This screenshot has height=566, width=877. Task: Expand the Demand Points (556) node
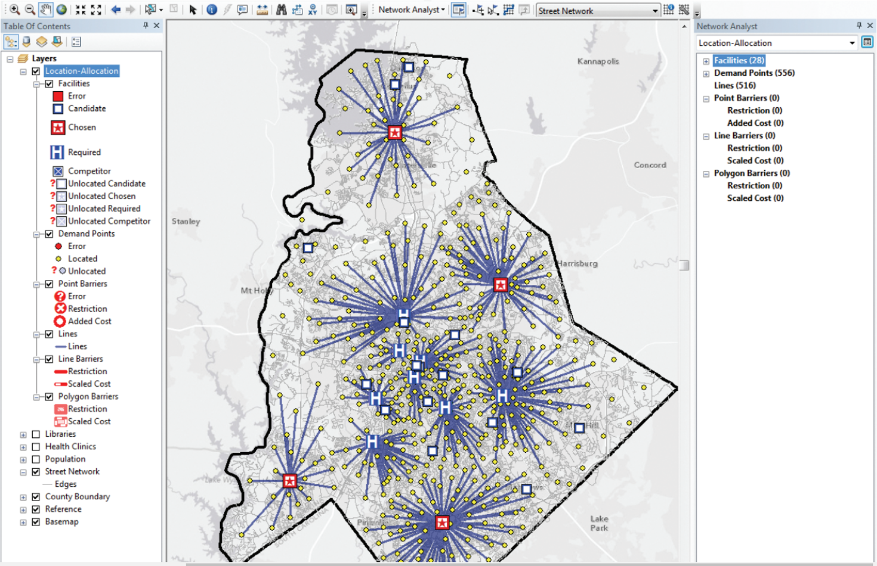click(706, 73)
